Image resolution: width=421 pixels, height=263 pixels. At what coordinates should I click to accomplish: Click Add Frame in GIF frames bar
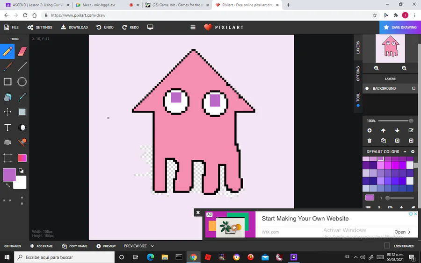[x=41, y=246]
